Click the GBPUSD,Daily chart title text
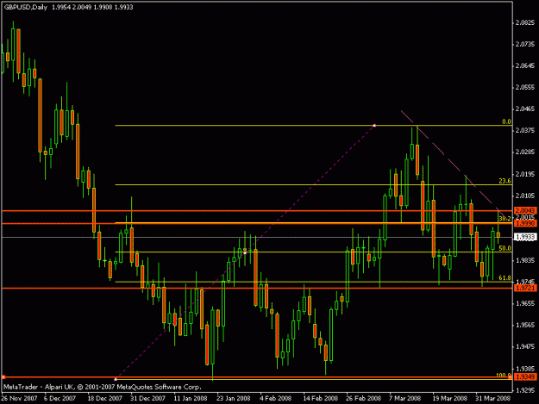The width and height of the screenshot is (539, 404). click(x=26, y=7)
